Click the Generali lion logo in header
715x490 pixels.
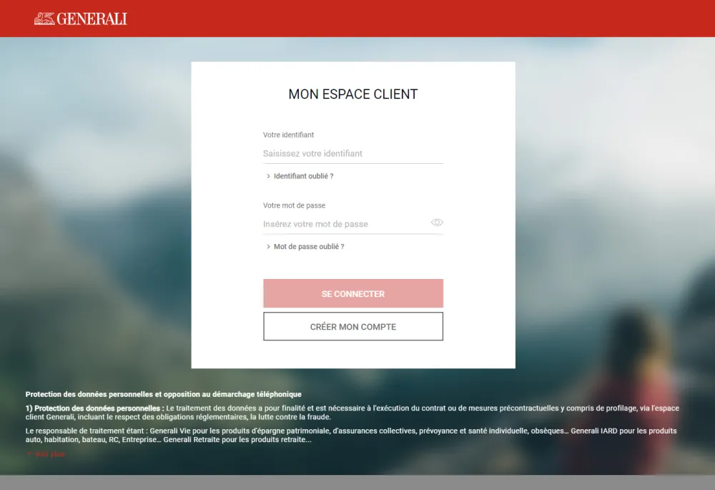81,19
